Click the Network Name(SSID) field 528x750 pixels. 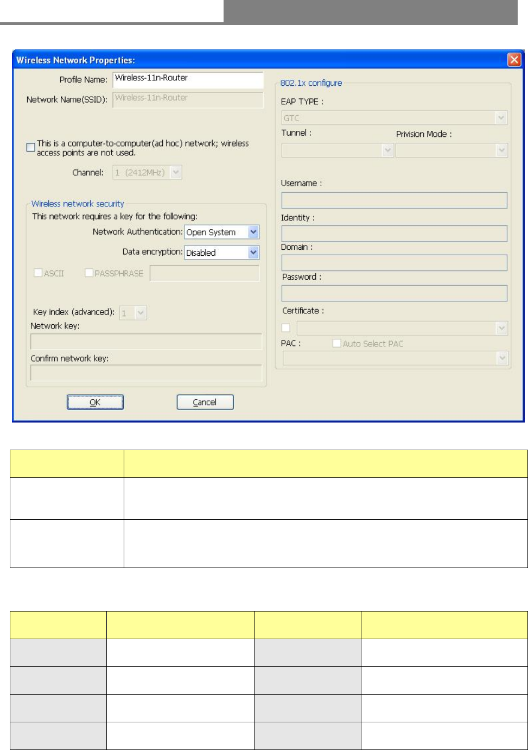click(x=188, y=99)
